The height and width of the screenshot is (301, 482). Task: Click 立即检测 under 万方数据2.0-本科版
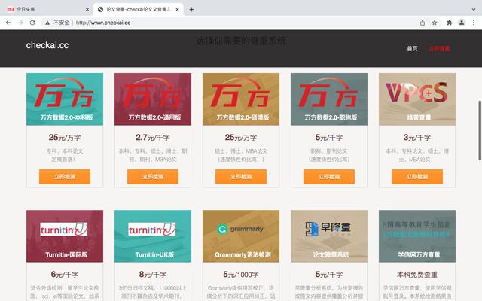65,177
